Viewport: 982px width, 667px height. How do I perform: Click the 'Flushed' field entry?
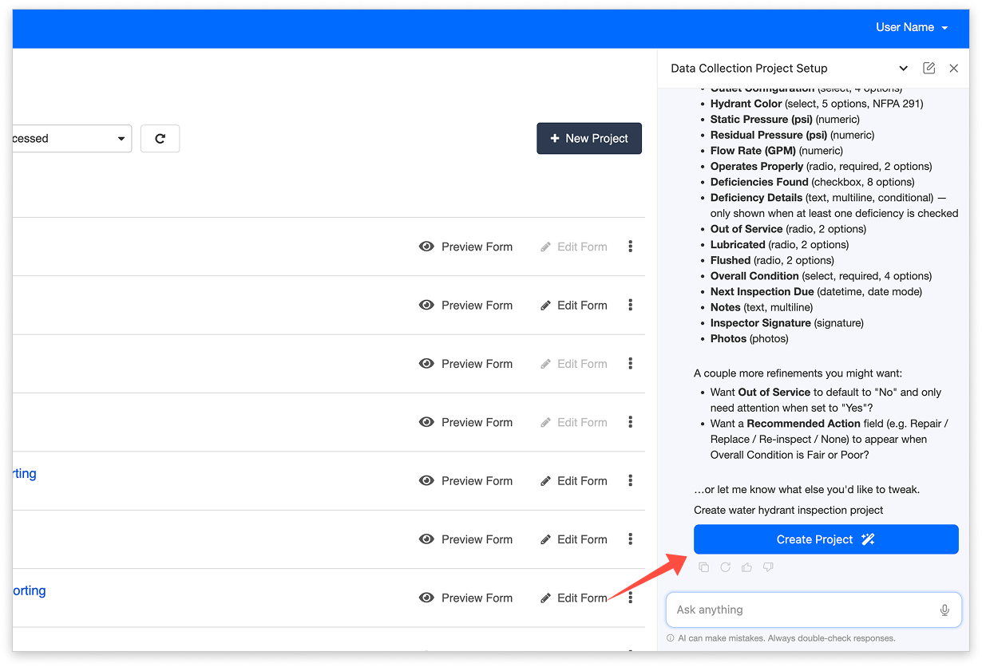coord(772,260)
